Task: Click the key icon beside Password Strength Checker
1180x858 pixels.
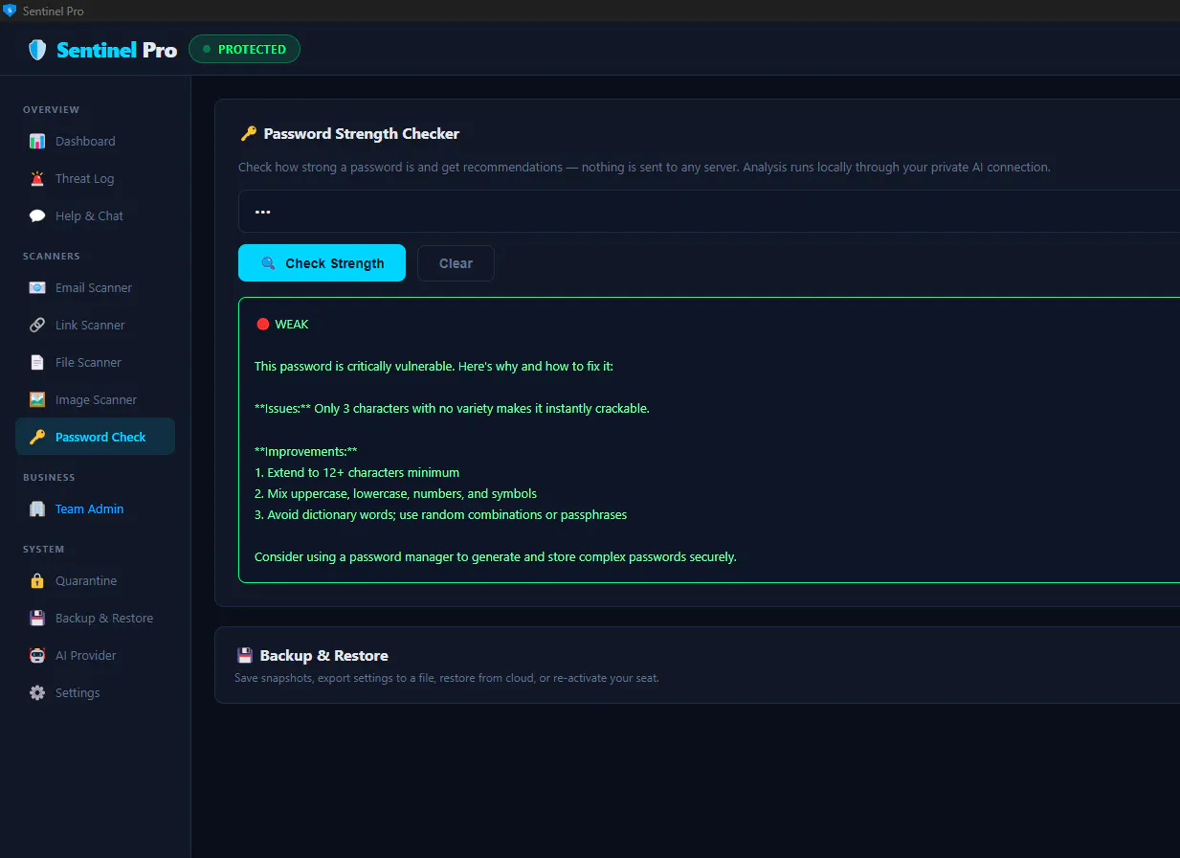Action: coord(248,134)
